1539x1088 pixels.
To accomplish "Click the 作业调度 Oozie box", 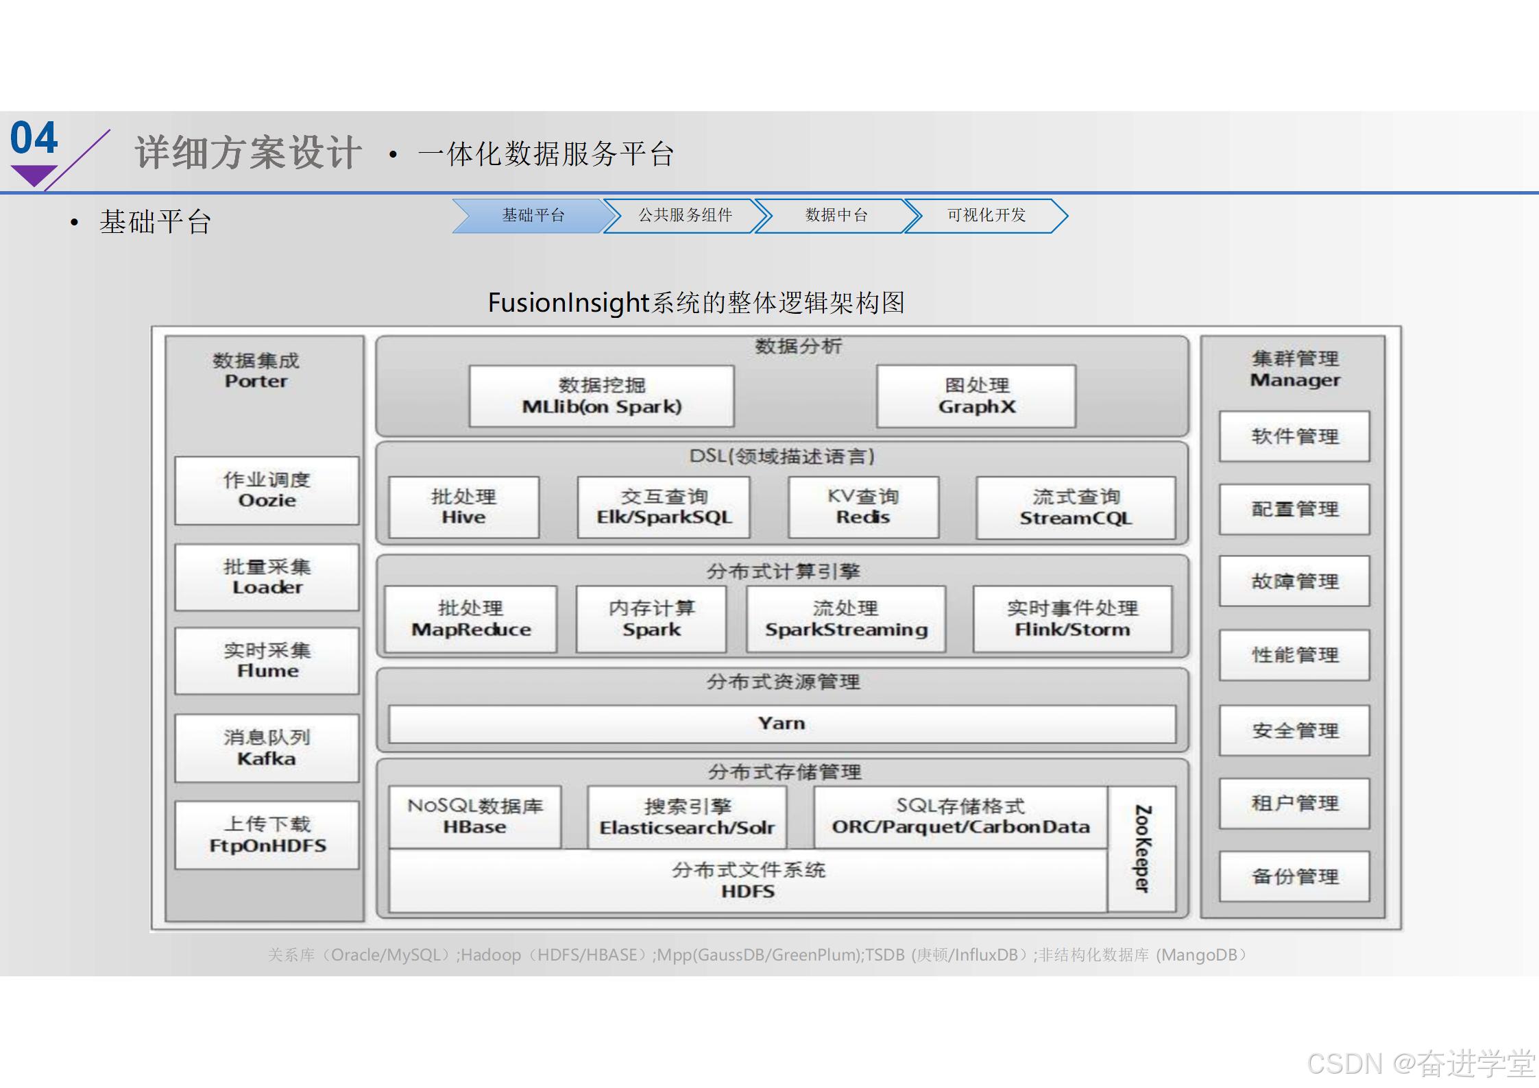I will (x=267, y=491).
